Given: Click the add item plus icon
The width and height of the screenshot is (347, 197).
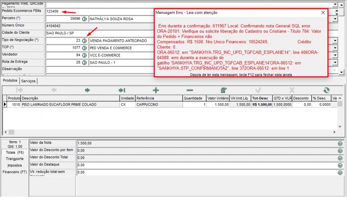Looking at the screenshot, I should point(156,90).
